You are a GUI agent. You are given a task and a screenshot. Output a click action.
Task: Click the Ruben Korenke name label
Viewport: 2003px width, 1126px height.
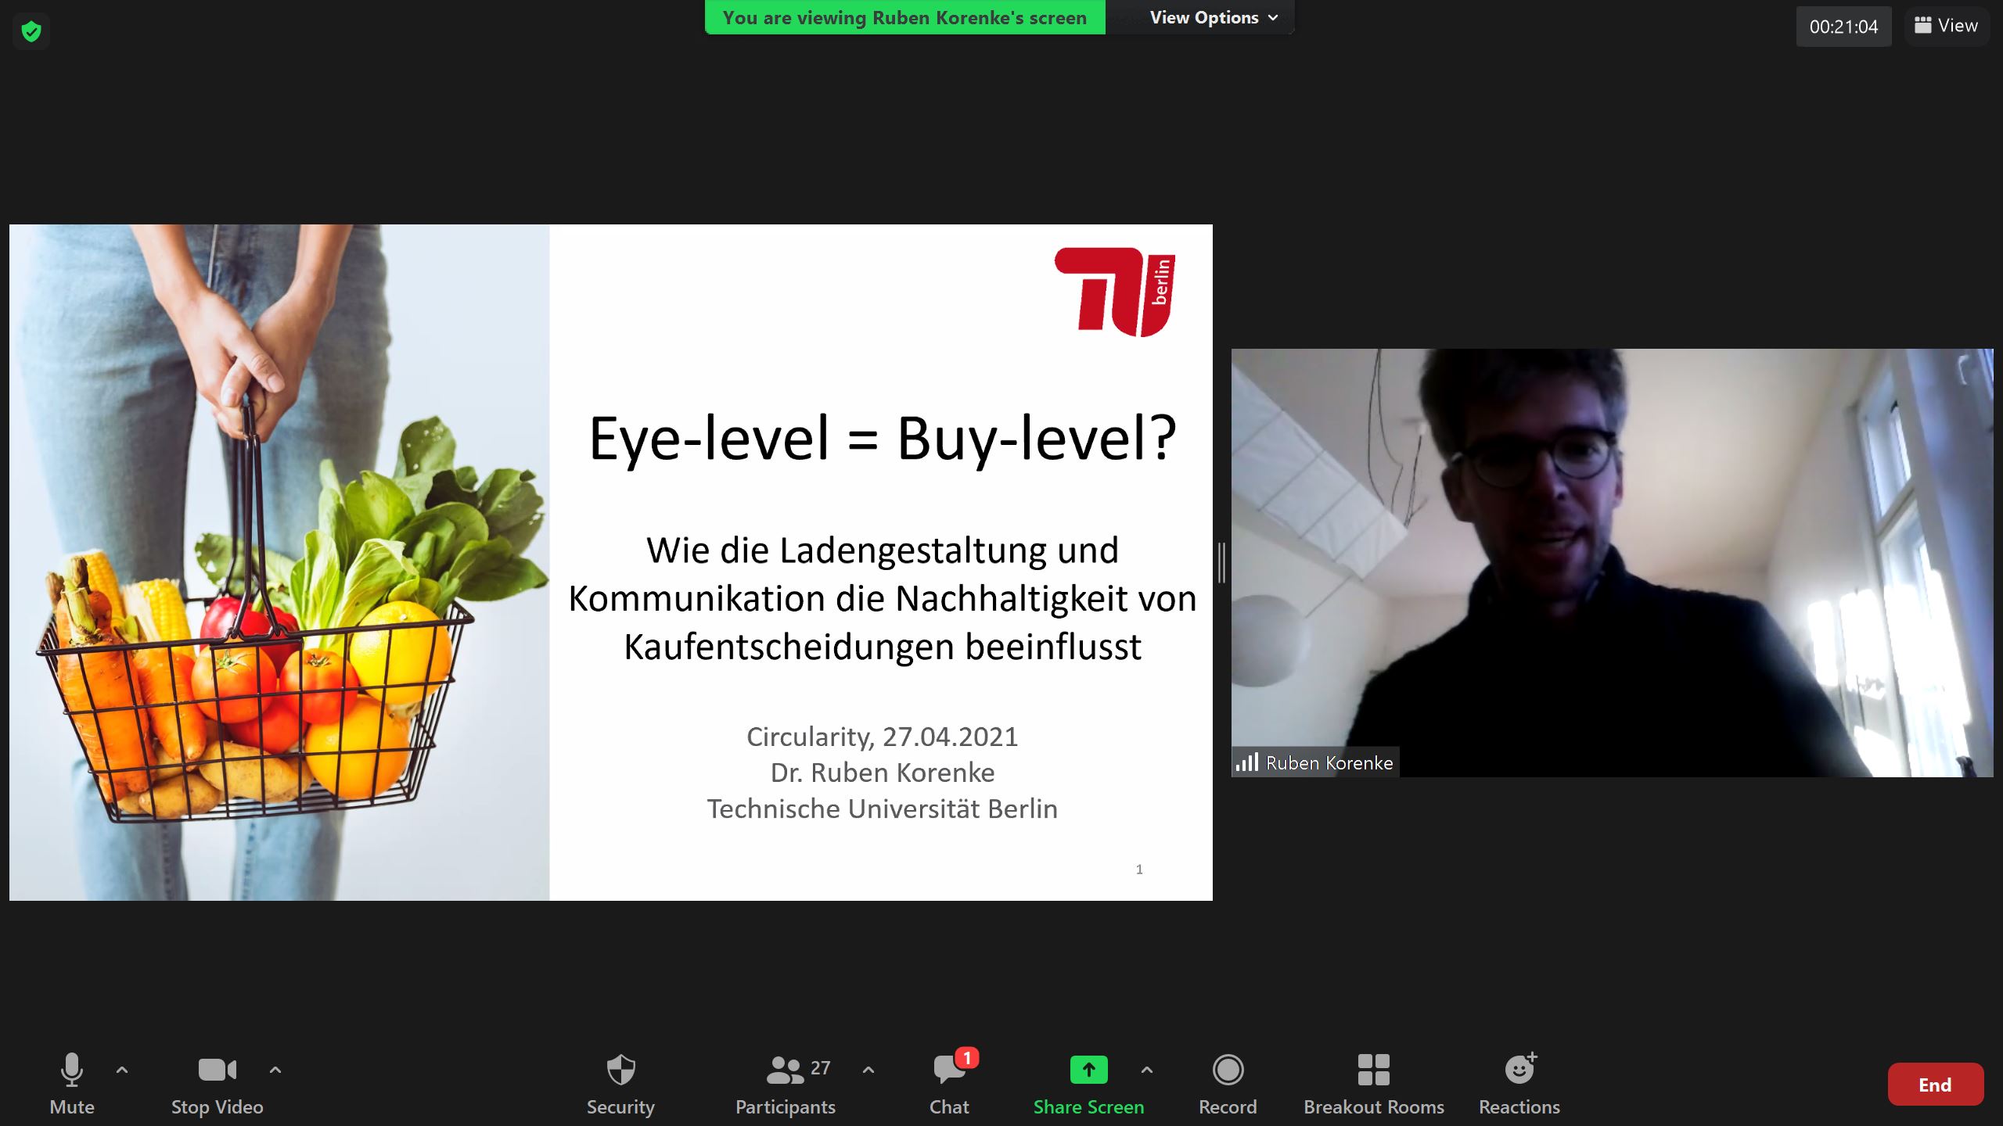point(1329,763)
